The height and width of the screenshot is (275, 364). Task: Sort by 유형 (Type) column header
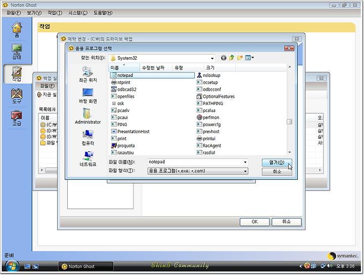(188, 68)
